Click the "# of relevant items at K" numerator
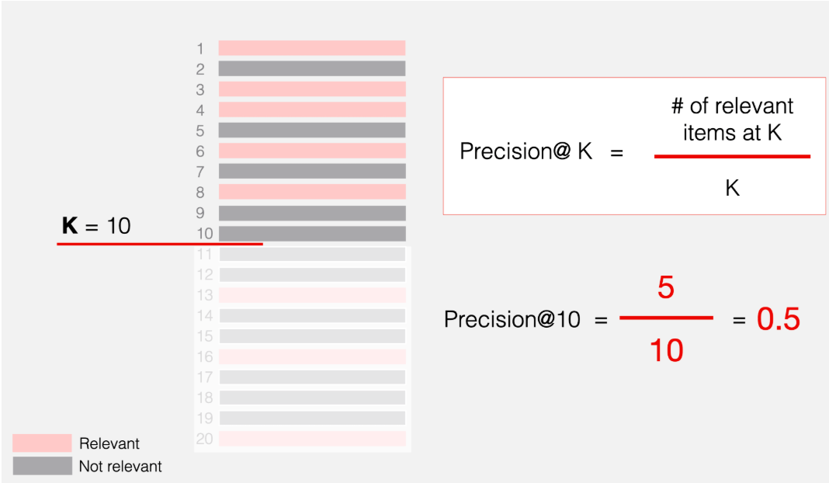 [x=731, y=120]
